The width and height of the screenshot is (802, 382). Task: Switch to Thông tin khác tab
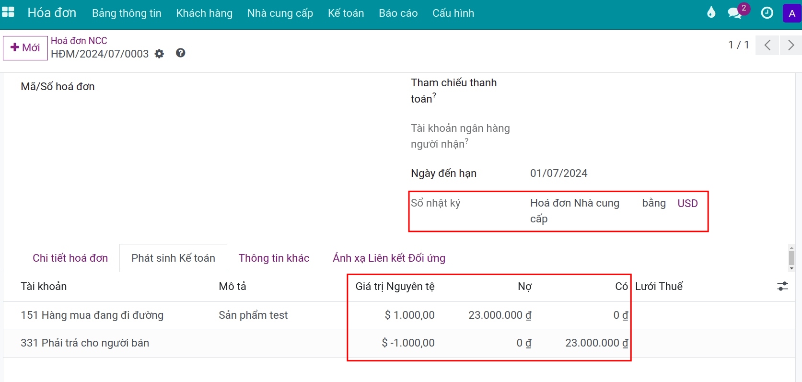(x=274, y=258)
